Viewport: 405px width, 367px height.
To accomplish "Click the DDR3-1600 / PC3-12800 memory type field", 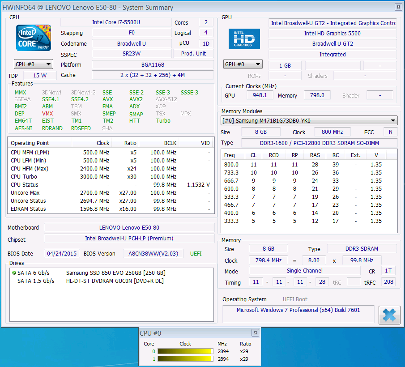I will pyautogui.click(x=319, y=143).
